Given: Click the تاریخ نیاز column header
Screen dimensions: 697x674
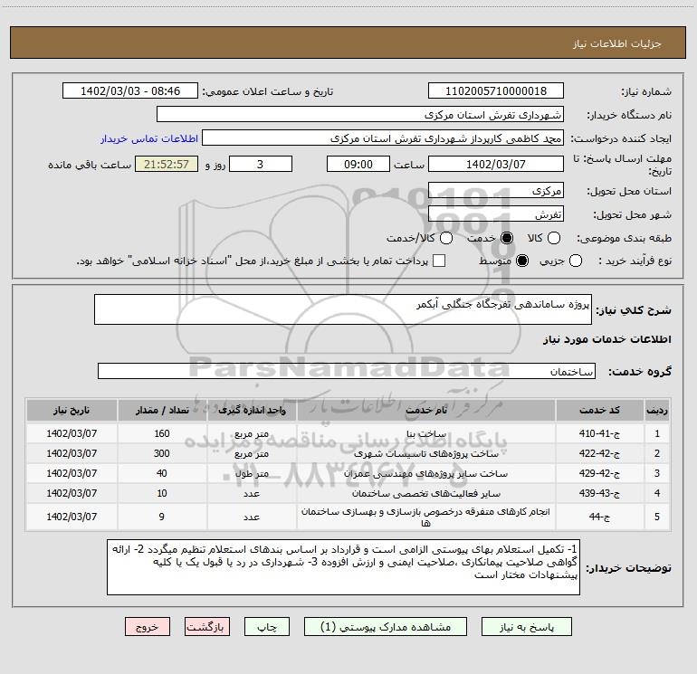Looking at the screenshot, I should click(x=72, y=410).
